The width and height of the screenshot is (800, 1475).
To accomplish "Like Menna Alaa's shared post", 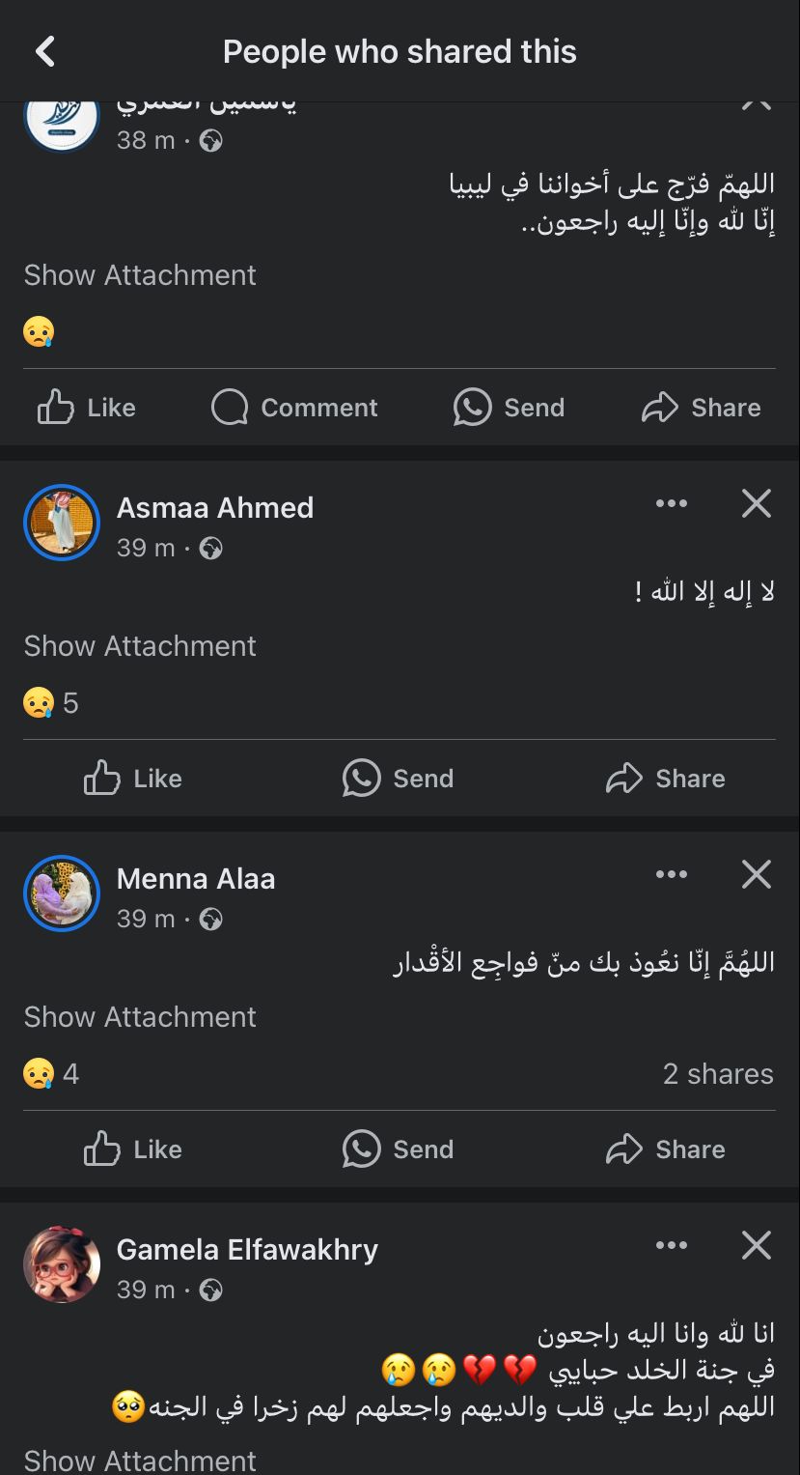I will (x=133, y=1149).
